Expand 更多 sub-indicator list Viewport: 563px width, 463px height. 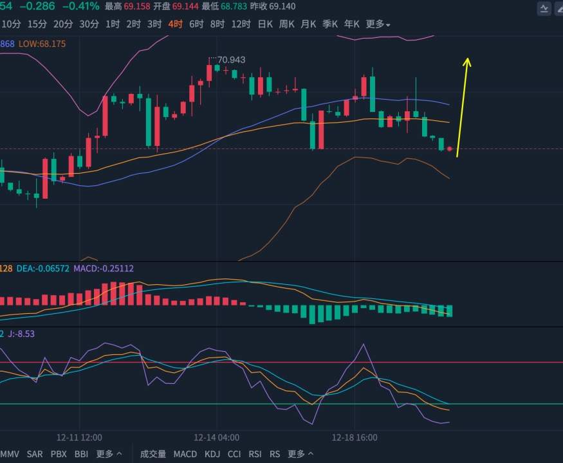[301, 454]
